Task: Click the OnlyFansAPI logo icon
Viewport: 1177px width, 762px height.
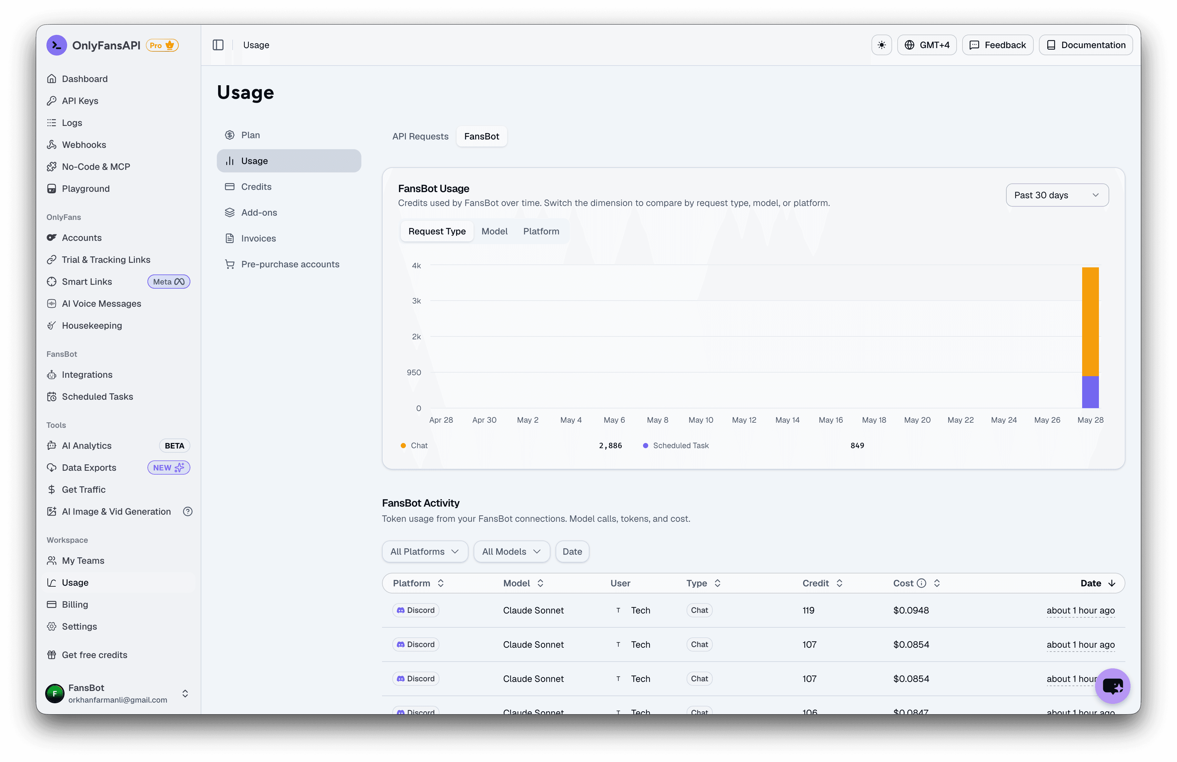Action: tap(56, 45)
